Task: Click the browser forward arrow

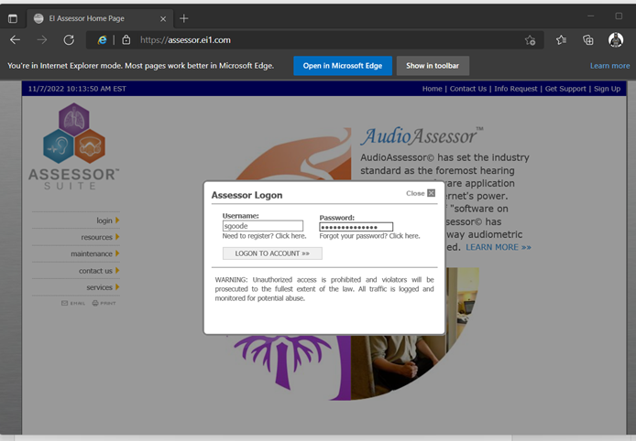Action: (x=42, y=39)
